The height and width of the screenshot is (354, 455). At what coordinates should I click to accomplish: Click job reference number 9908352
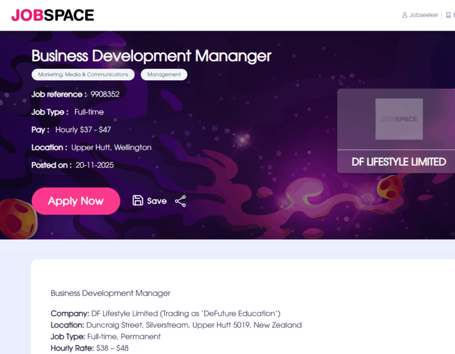pyautogui.click(x=105, y=94)
